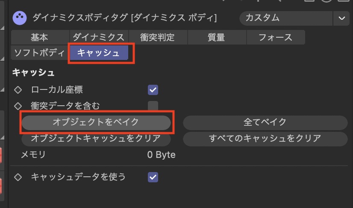Go to the 質量 tab
Screen dimensions: 353x208
point(216,37)
